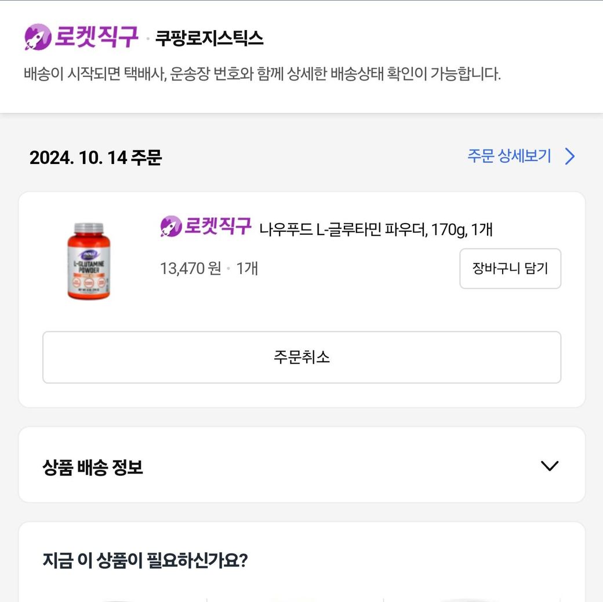Image resolution: width=603 pixels, height=602 pixels.
Task: Open the L-Glutamine Powder bottle image
Action: [88, 261]
